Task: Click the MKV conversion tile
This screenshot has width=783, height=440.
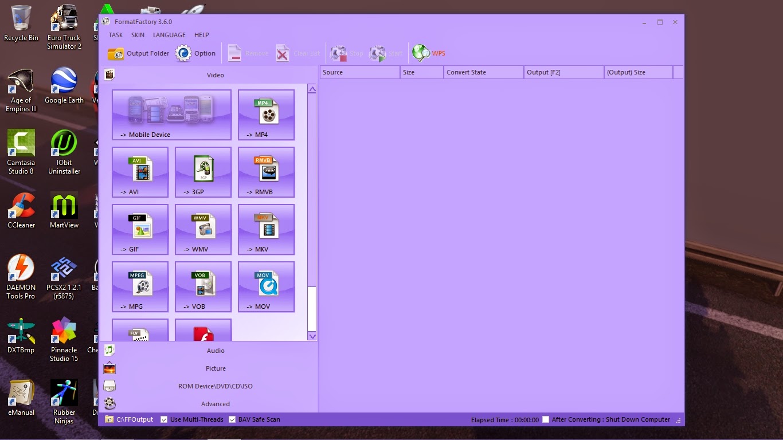Action: click(267, 229)
